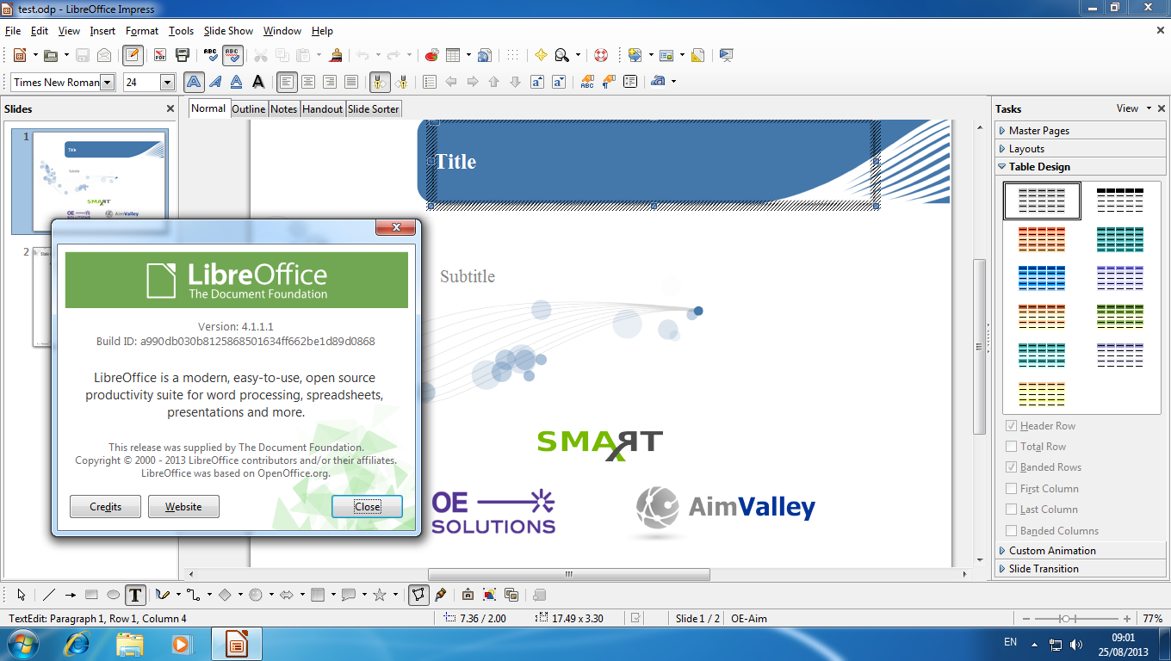Open Internet Explorer from the taskbar
The width and height of the screenshot is (1171, 661).
(x=77, y=643)
